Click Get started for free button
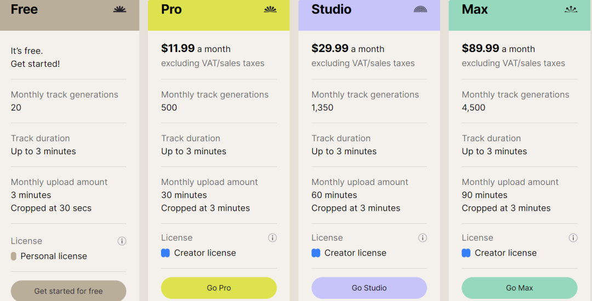Screen dimensions: 592x301 [x=69, y=291]
